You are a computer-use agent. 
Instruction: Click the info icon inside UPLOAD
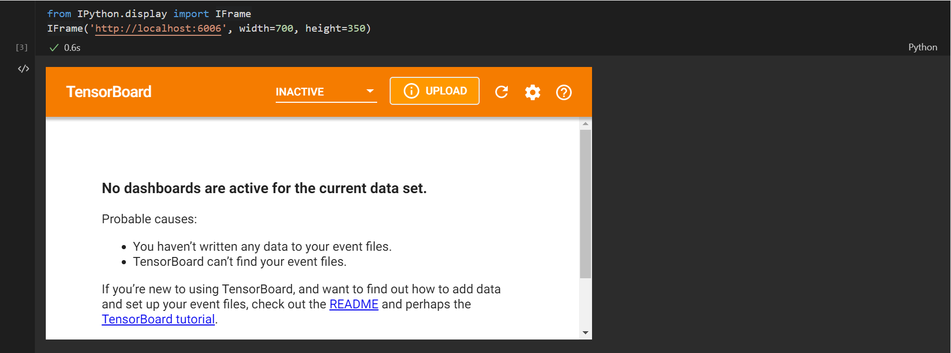[411, 91]
